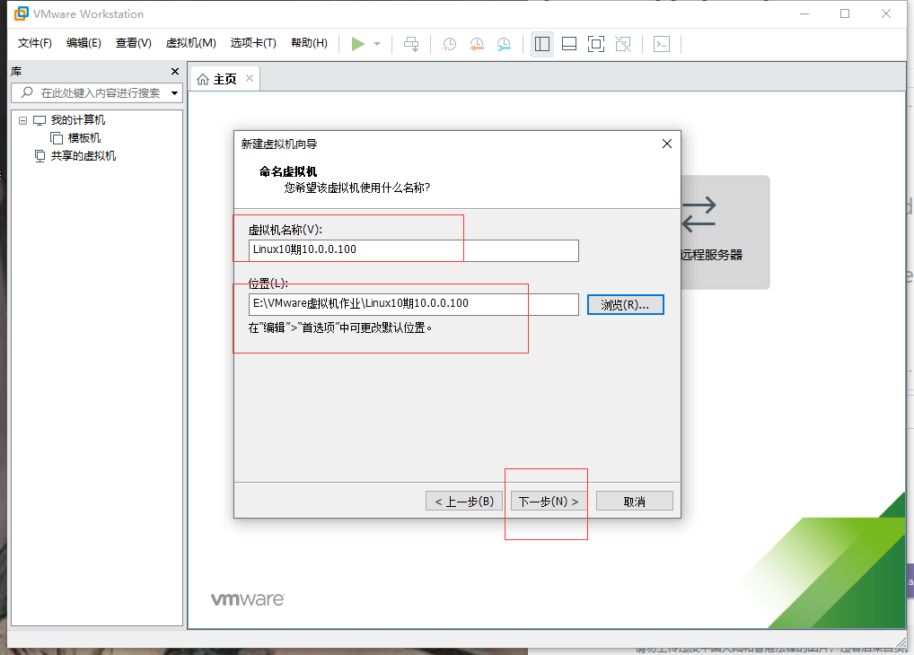Toggle the library sidebar view icon
The width and height of the screenshot is (914, 655).
[x=542, y=44]
